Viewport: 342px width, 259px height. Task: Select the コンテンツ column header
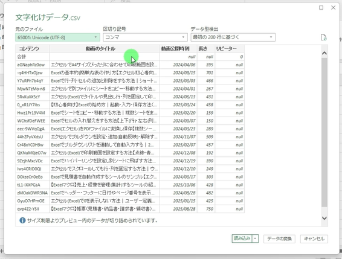[33, 49]
